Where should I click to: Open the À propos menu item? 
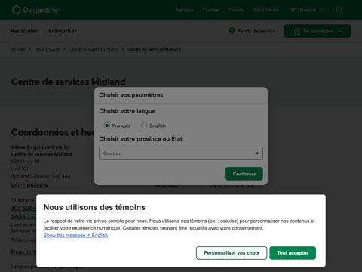pos(185,10)
